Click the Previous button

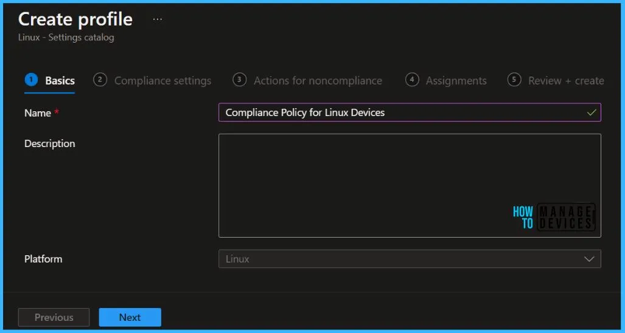click(x=54, y=317)
